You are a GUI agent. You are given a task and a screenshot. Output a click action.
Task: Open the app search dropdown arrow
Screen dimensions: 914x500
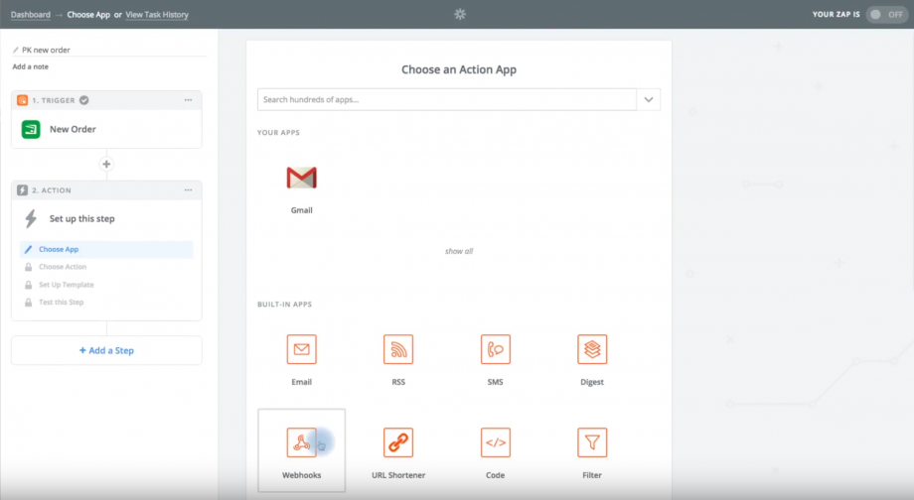648,99
